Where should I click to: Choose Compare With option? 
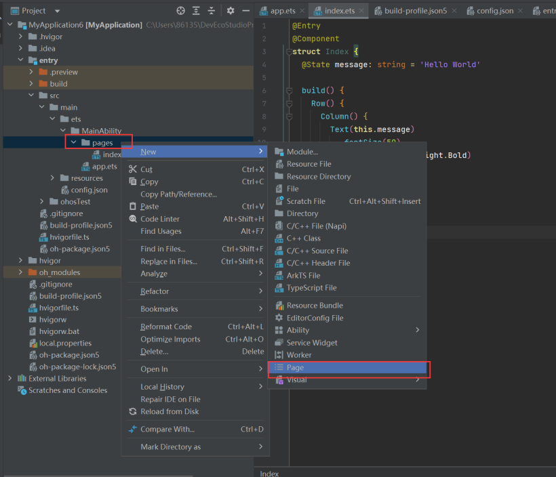[x=196, y=429]
